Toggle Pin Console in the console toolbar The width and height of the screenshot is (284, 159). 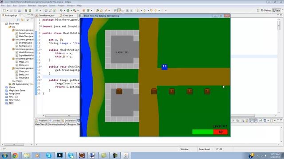pyautogui.click(x=260, y=121)
